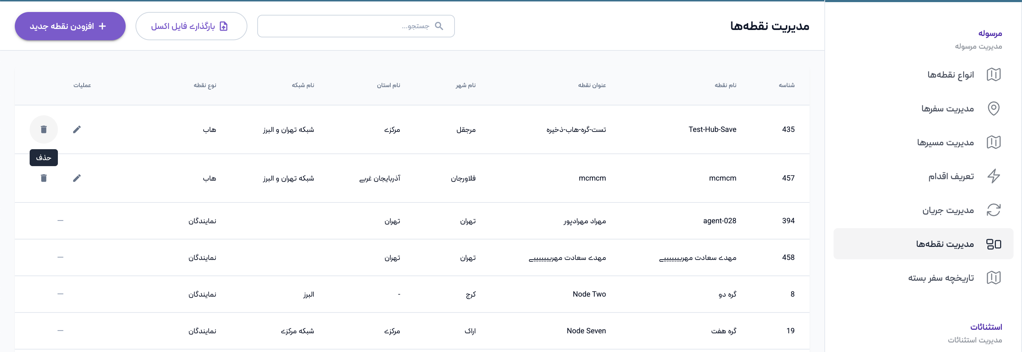1022x352 pixels.
Task: Click the upload file icon in Excel button
Action: click(224, 26)
